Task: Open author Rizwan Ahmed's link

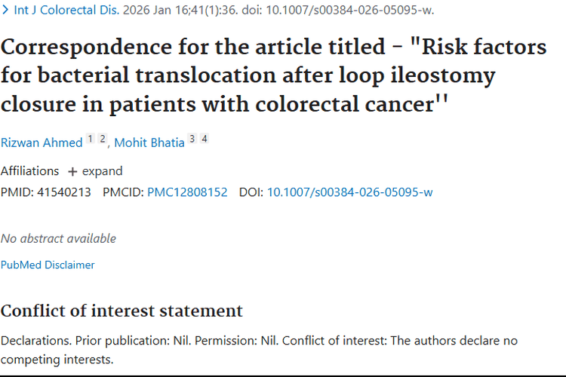Action: 41,143
